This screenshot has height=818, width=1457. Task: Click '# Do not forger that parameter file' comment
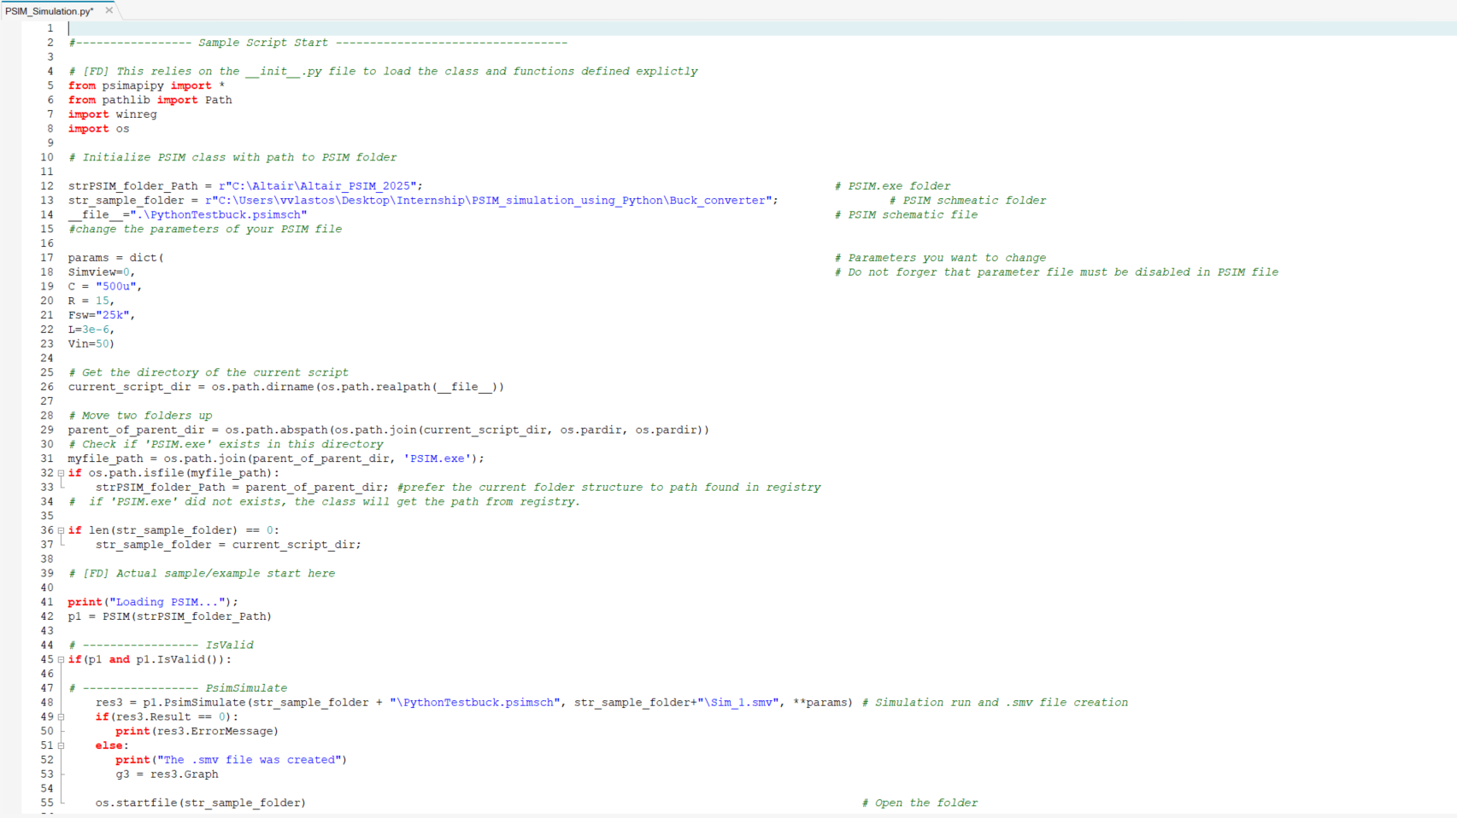click(1056, 272)
